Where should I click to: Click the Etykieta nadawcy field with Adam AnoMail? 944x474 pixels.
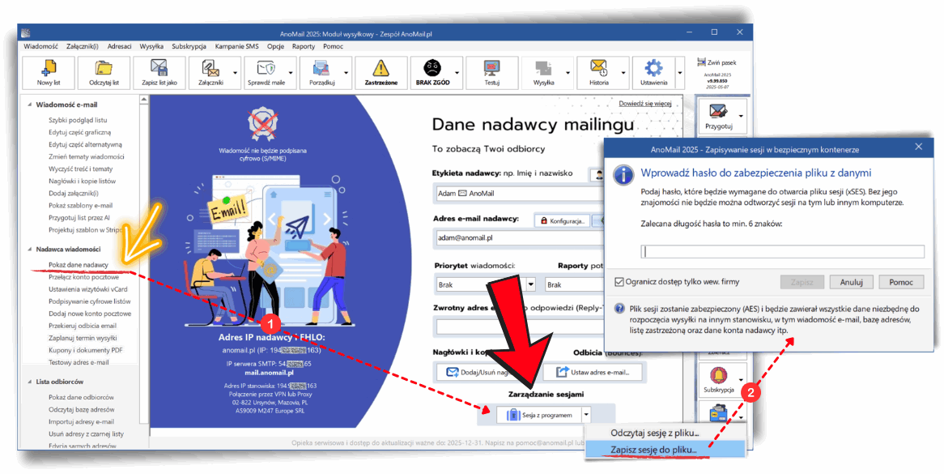[x=520, y=194]
